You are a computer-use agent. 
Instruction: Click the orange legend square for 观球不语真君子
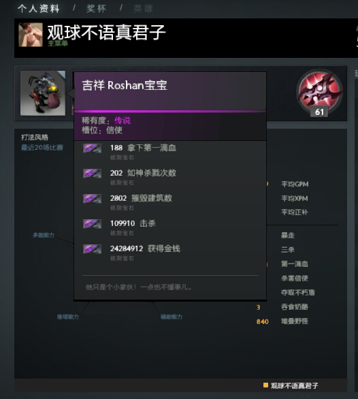pyautogui.click(x=265, y=385)
